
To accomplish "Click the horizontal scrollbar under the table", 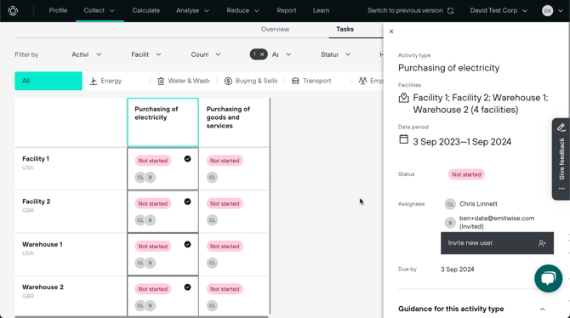I will (x=141, y=317).
